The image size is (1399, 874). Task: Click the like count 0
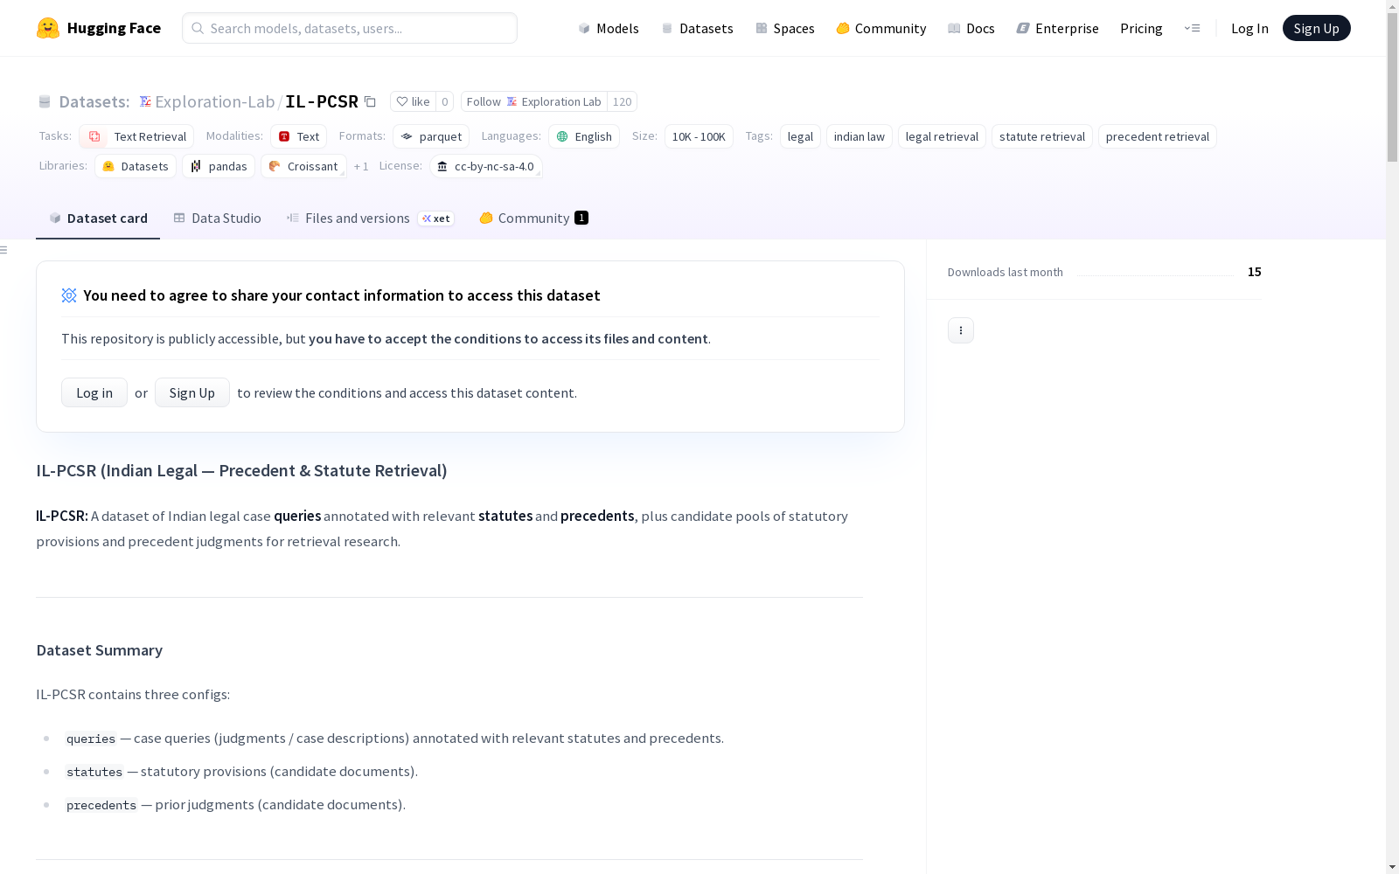point(444,101)
